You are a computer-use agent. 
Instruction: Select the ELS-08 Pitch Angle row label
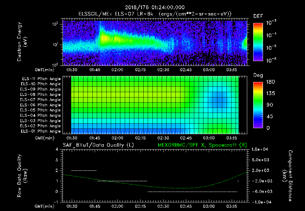[x=40, y=94]
